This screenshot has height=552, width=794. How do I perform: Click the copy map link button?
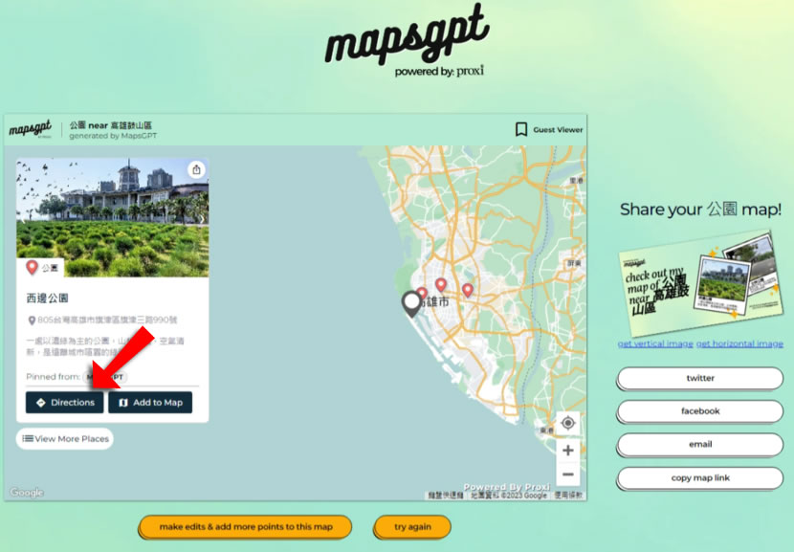[700, 477]
